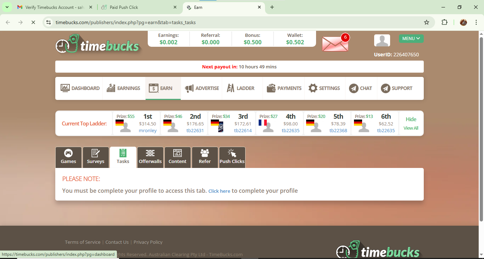Open Chrome three-dot menu

pos(476,22)
